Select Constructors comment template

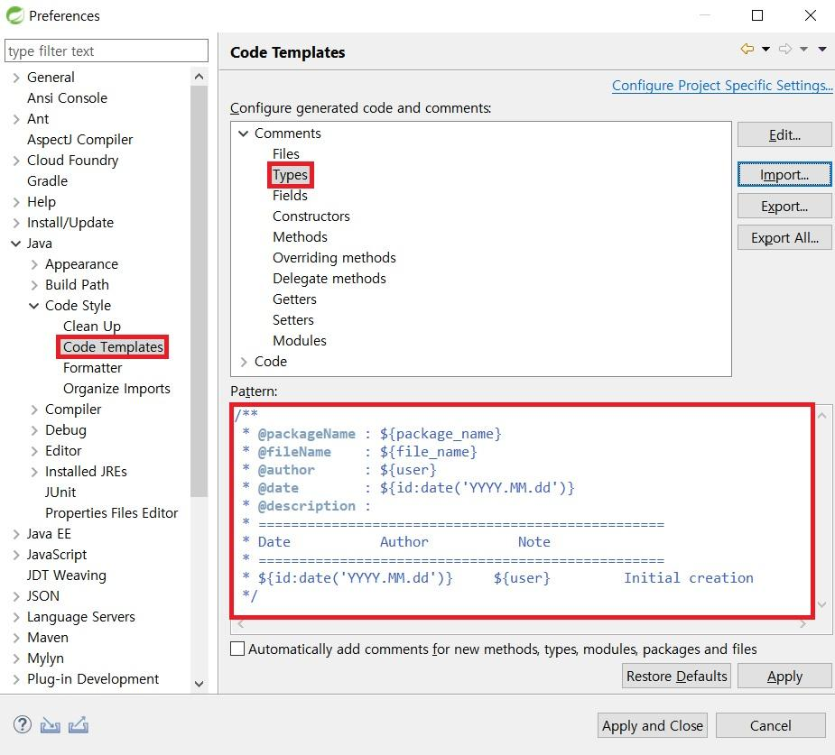(x=311, y=216)
